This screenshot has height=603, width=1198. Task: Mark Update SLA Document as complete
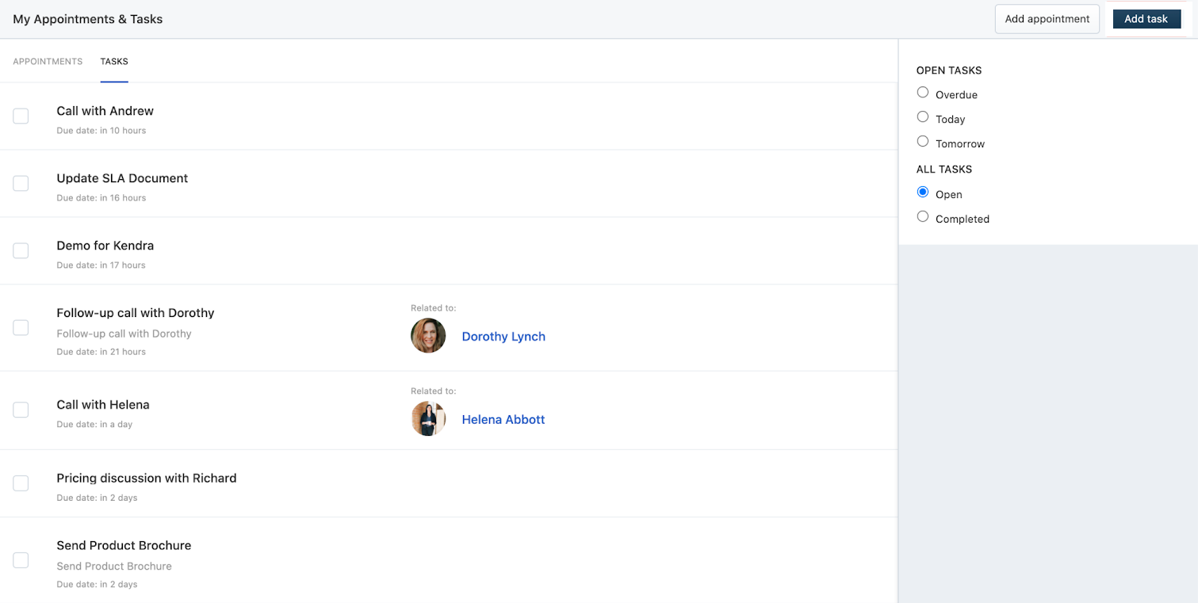pyautogui.click(x=21, y=184)
